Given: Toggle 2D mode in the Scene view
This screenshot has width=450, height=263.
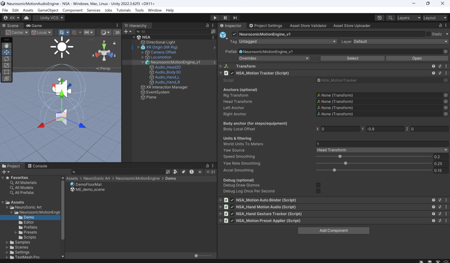Looking at the screenshot, I should (x=117, y=32).
